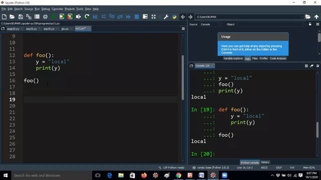Click the Object input combo box

click(271, 24)
